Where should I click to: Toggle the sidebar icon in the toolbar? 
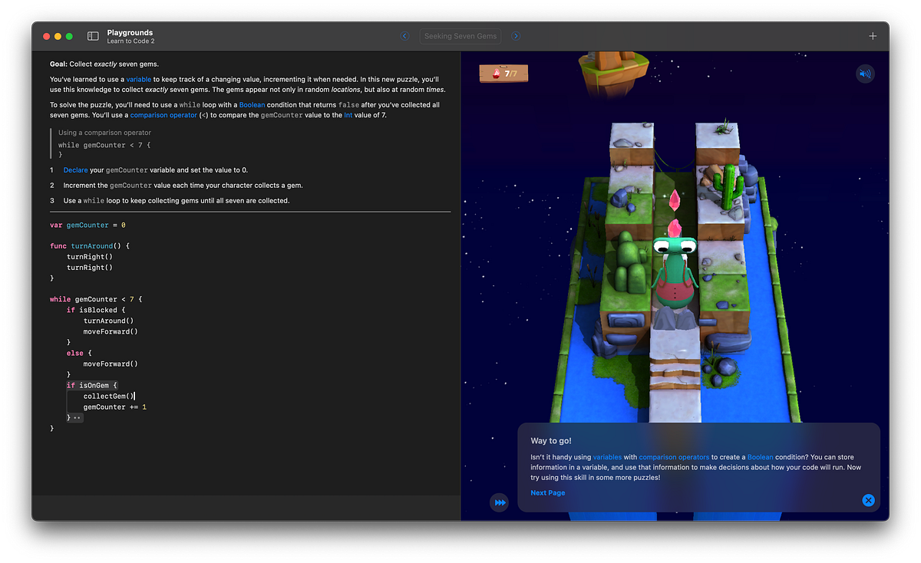pyautogui.click(x=92, y=35)
